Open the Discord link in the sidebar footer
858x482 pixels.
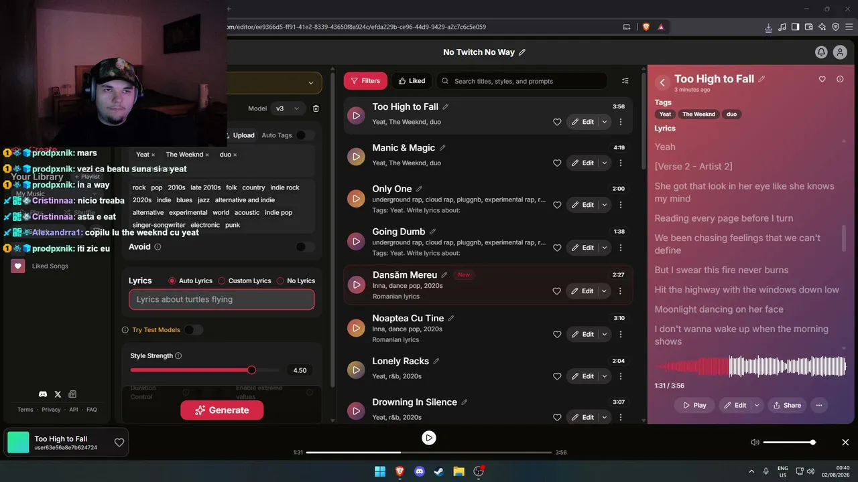tap(43, 394)
